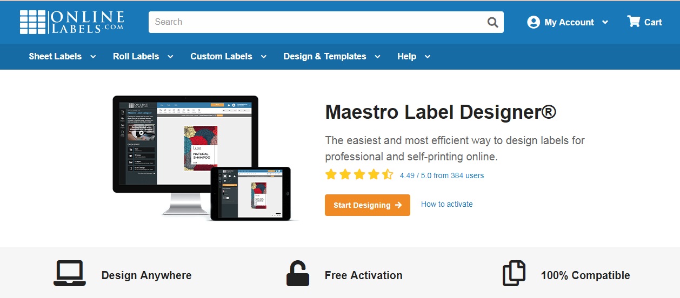Click the tablet product screenshot

click(x=251, y=193)
